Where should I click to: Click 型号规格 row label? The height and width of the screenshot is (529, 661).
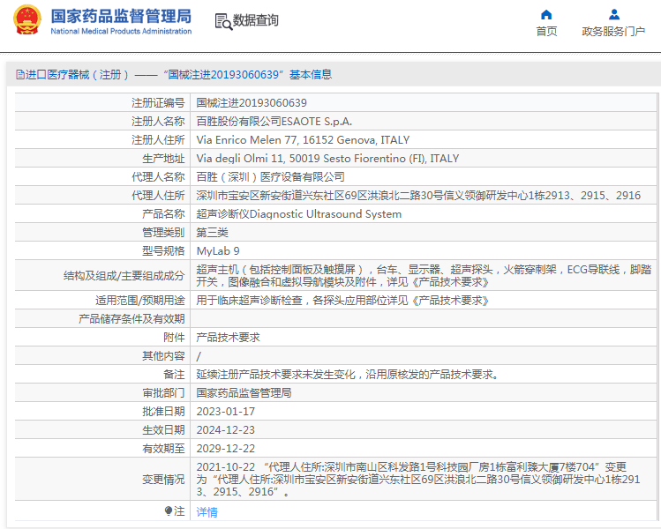(163, 251)
